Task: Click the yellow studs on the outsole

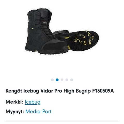Action: pyautogui.click(x=84, y=39)
